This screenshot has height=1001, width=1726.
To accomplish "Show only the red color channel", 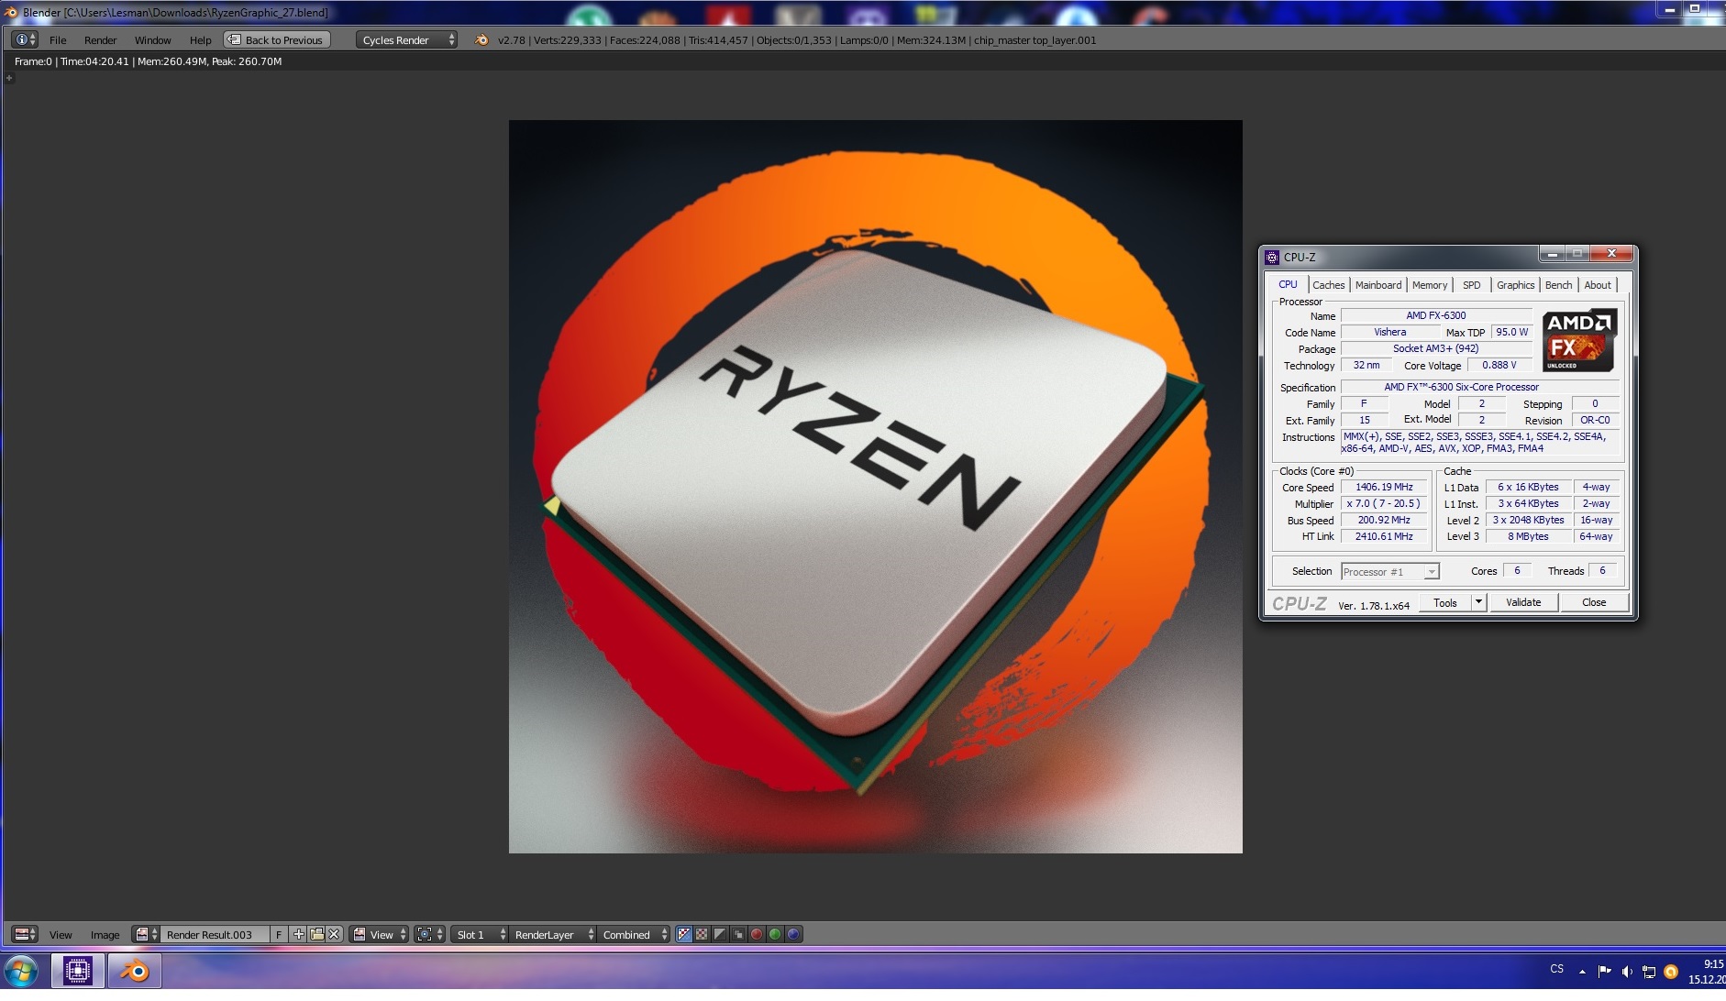I will (757, 934).
